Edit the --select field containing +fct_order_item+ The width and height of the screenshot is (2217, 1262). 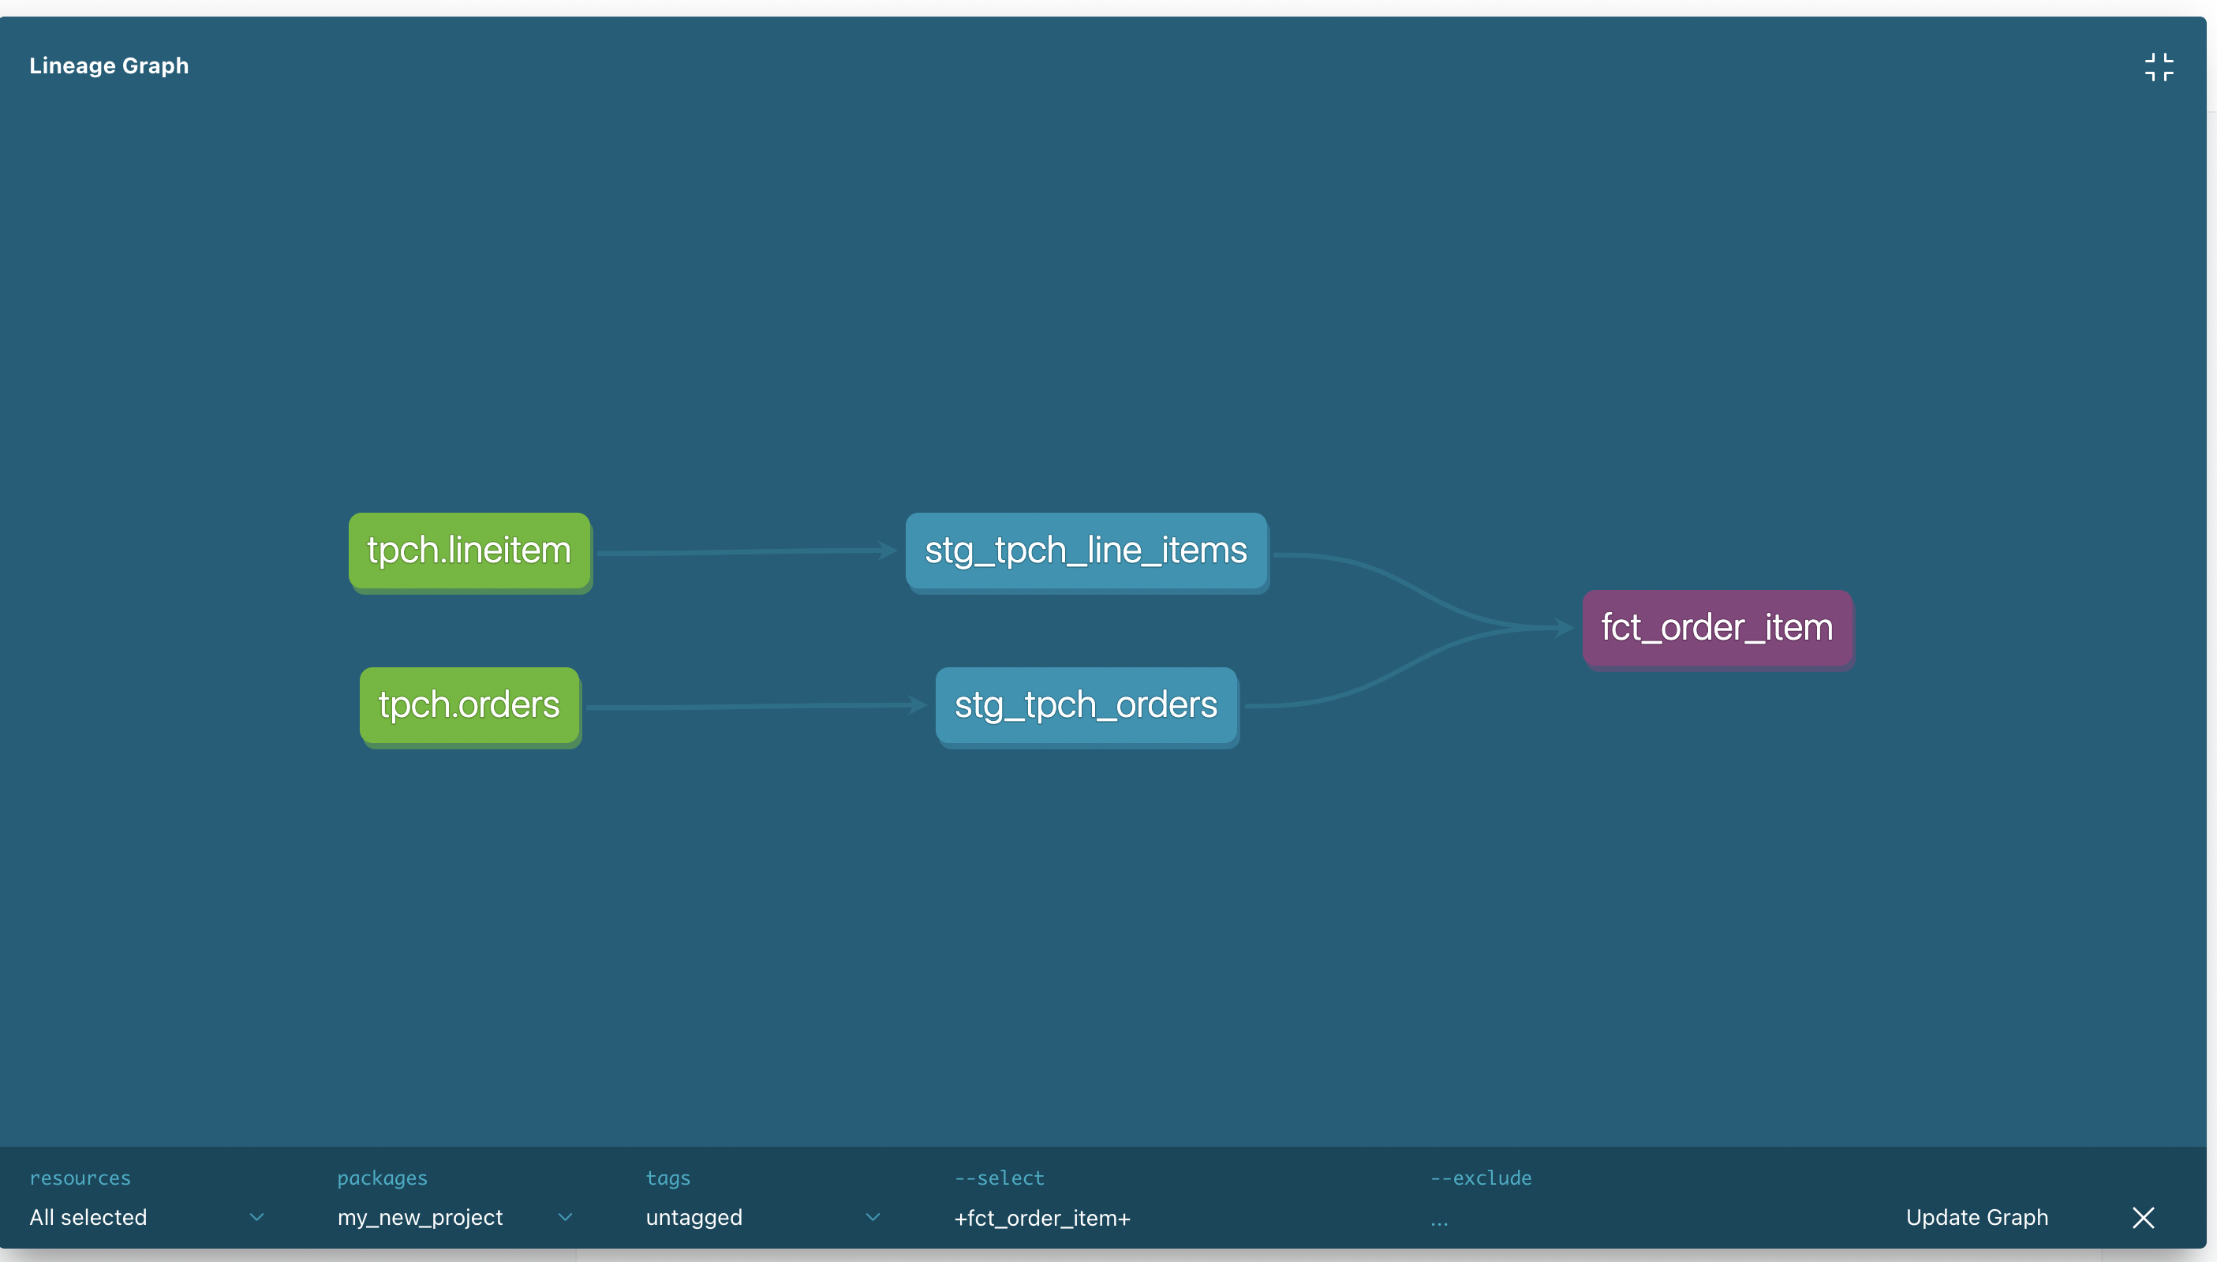tap(1041, 1217)
